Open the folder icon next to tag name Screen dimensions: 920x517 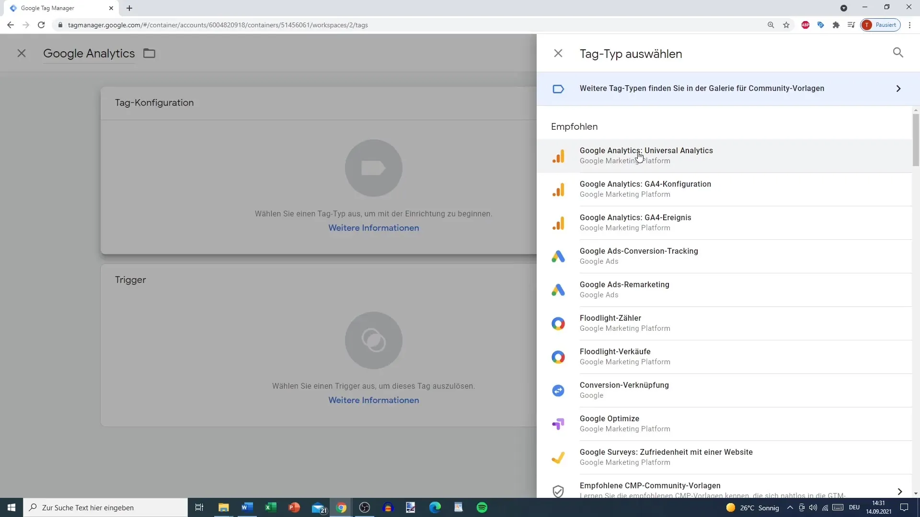coord(149,53)
